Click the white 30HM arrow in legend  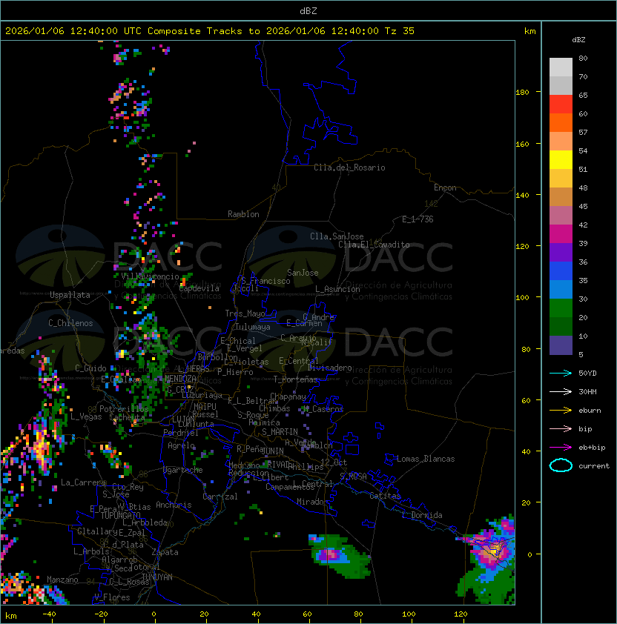point(561,391)
